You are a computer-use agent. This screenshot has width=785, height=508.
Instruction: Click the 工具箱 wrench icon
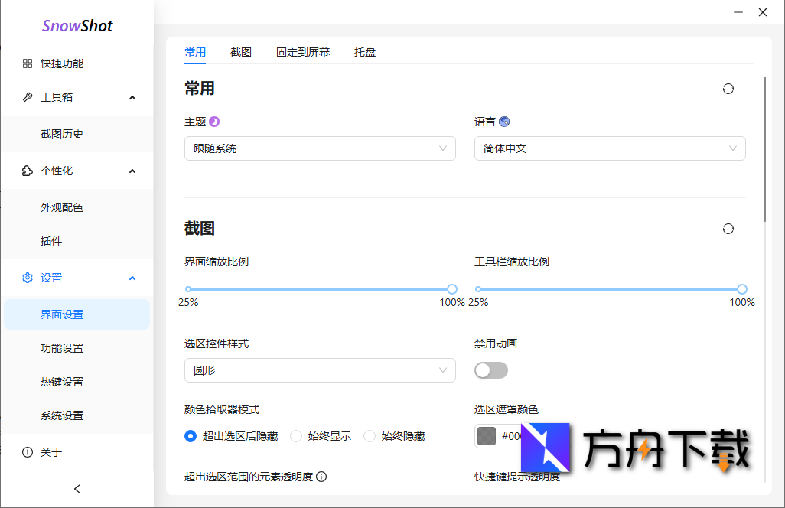28,97
